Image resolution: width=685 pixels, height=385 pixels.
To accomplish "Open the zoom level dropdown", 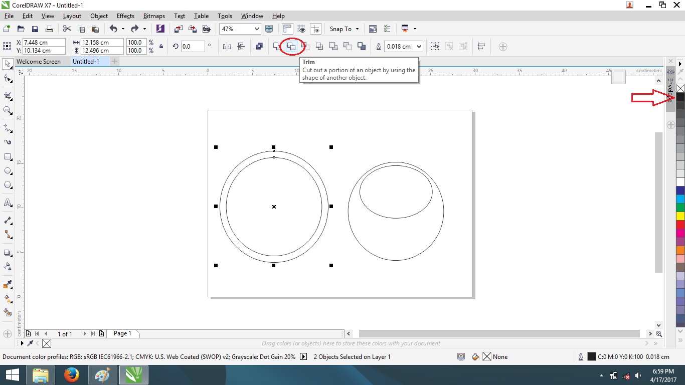I will [257, 29].
